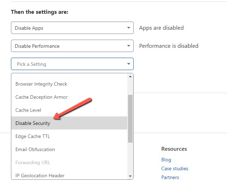Click the "Performance is disabled" status text
Screen dimensions: 227x184
point(169,46)
